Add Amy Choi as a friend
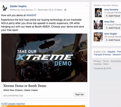Viewport: 121px width, 107px height. [x=113, y=28]
